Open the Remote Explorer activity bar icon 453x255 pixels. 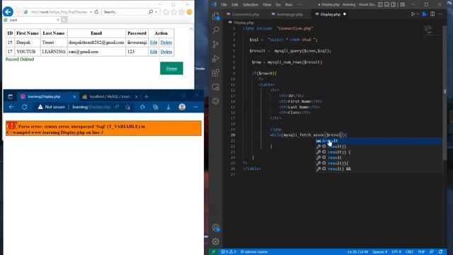coord(216,86)
